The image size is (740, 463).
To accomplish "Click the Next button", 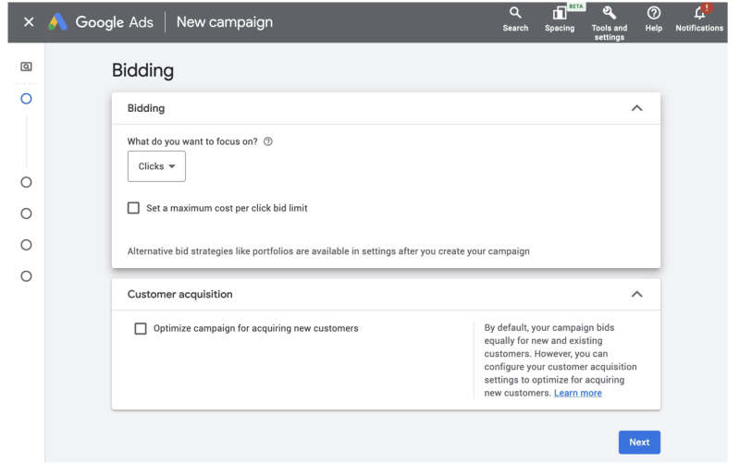I will (639, 442).
